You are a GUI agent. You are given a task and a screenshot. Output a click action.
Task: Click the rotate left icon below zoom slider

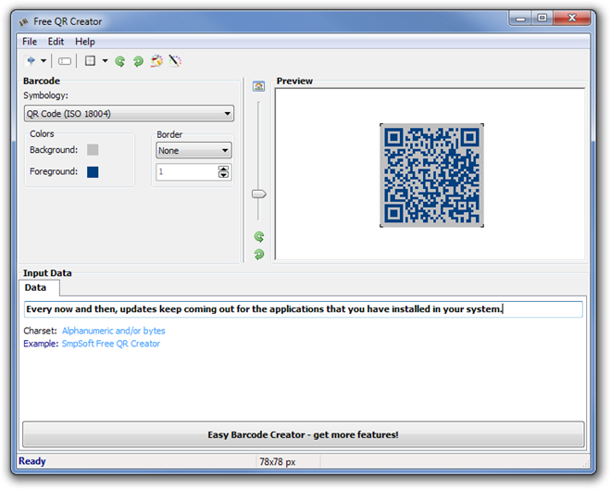259,236
